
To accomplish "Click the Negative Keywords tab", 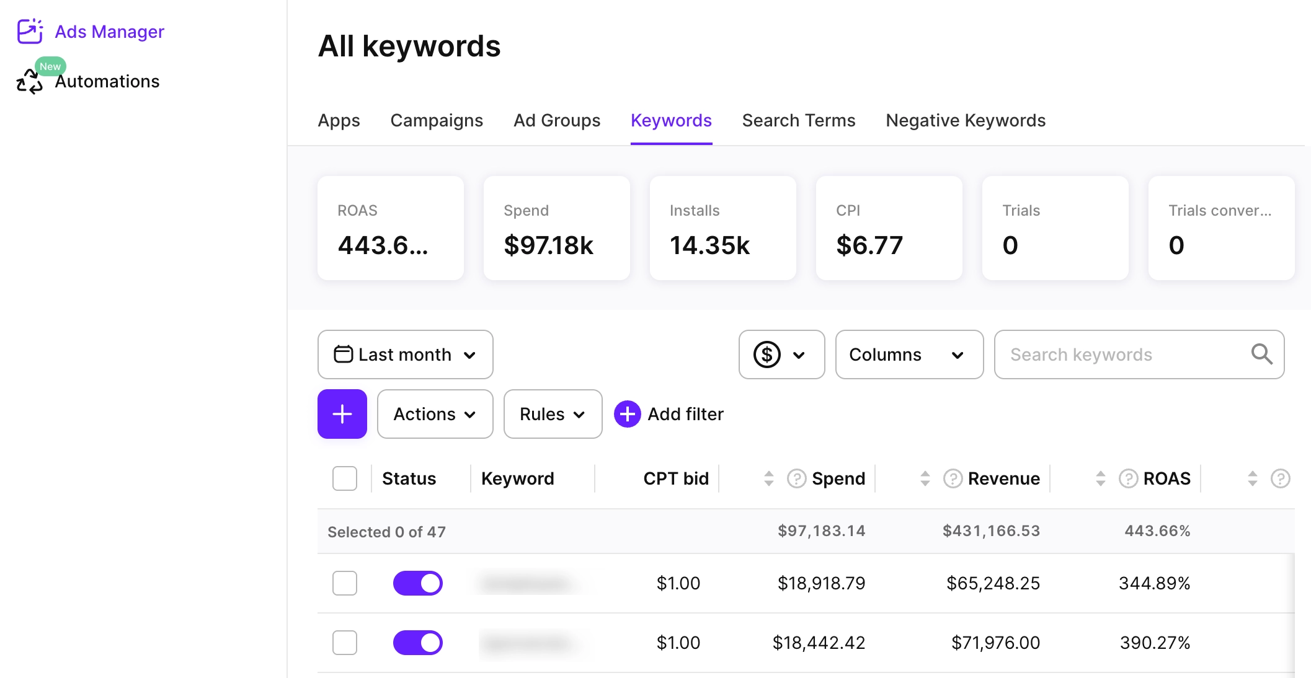I will coord(965,120).
